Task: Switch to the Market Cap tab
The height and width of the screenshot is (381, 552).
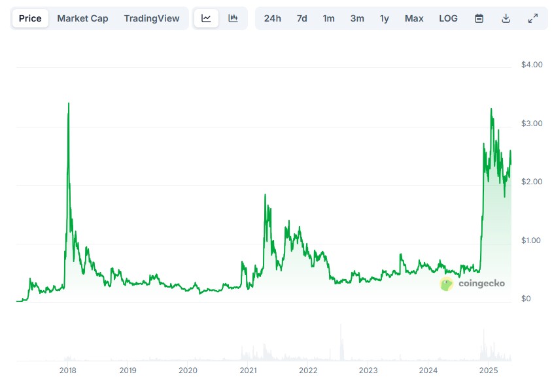Action: point(82,18)
